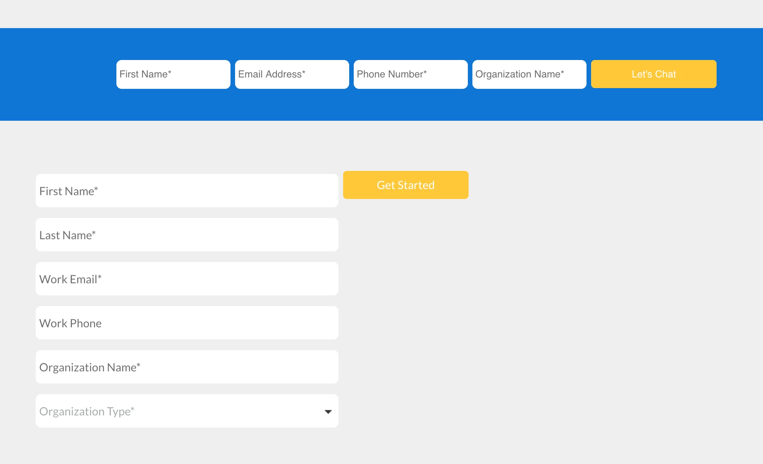763x464 pixels.
Task: Click the Organization Type dropdown arrow
Action: (328, 412)
